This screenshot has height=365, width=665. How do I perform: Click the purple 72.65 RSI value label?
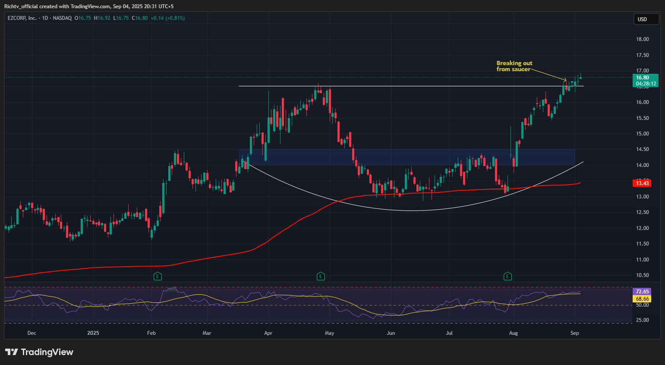[x=642, y=292]
